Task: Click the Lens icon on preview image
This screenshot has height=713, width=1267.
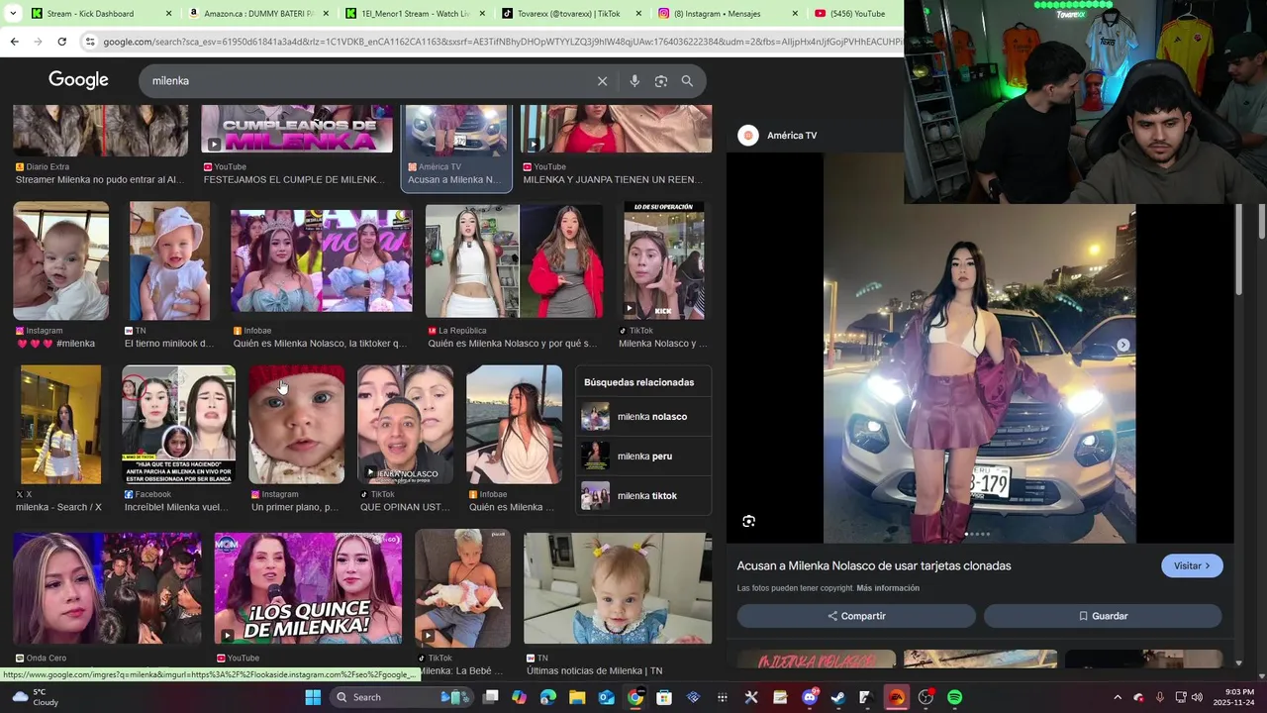Action: pyautogui.click(x=748, y=521)
